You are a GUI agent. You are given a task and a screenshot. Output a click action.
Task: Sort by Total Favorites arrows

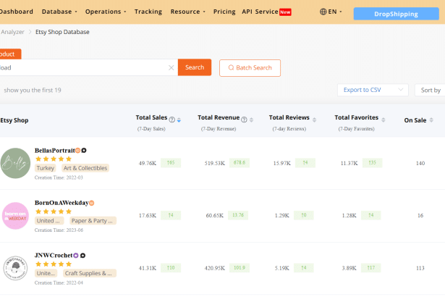point(383,120)
